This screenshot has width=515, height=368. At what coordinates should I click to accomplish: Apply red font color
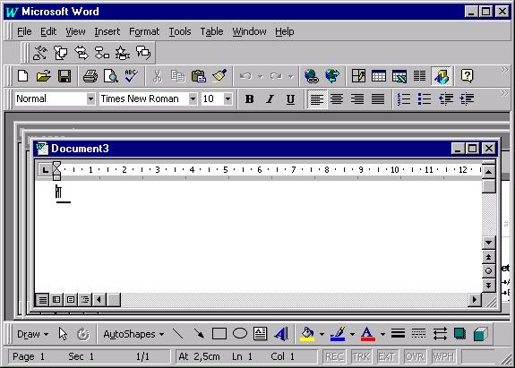coord(368,334)
